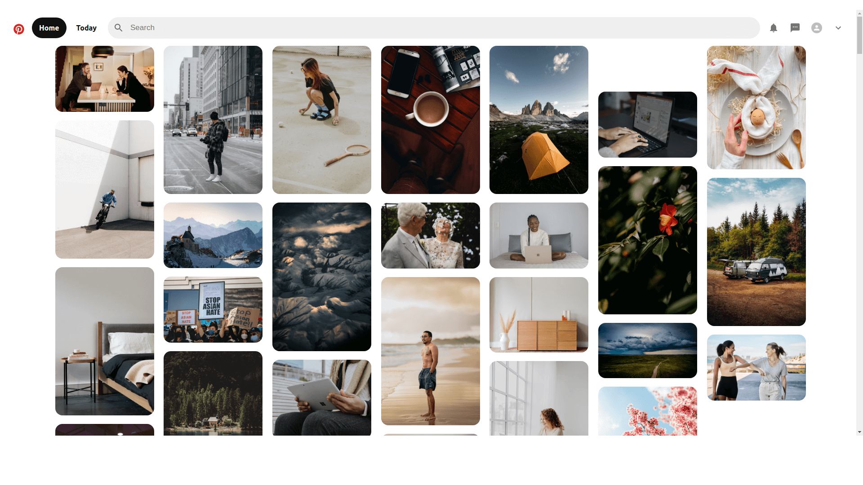Click the Home button
This screenshot has width=863, height=485.
coord(49,28)
